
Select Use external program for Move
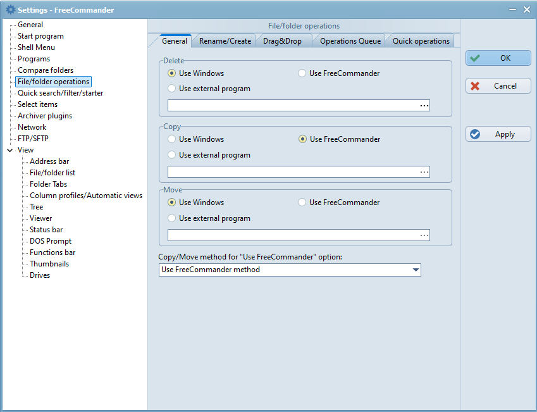coord(209,219)
